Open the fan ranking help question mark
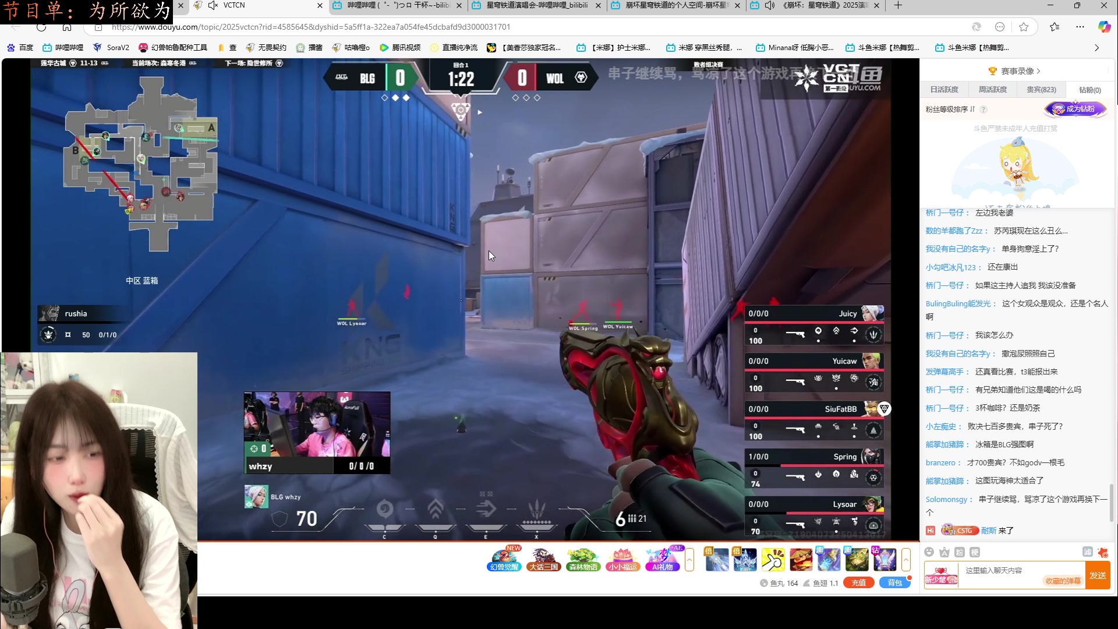The width and height of the screenshot is (1118, 629). click(983, 109)
